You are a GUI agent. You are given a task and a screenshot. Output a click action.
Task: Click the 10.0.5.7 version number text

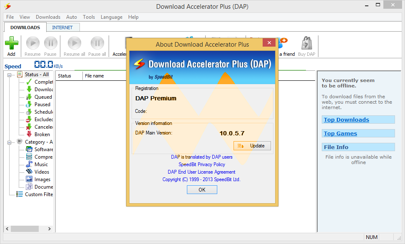pyautogui.click(x=232, y=133)
